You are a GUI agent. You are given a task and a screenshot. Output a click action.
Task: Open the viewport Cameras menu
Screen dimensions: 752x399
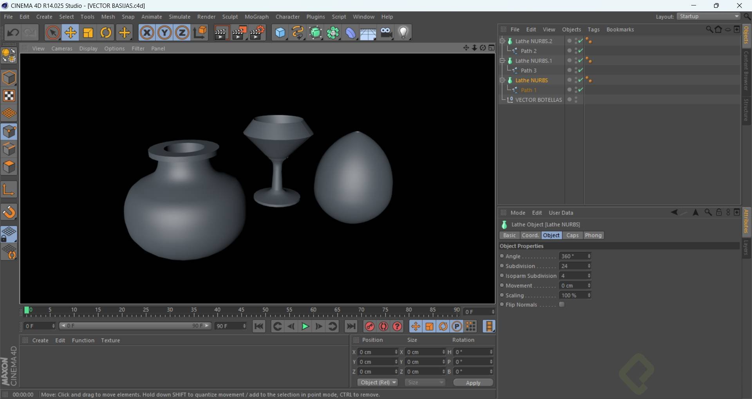62,49
